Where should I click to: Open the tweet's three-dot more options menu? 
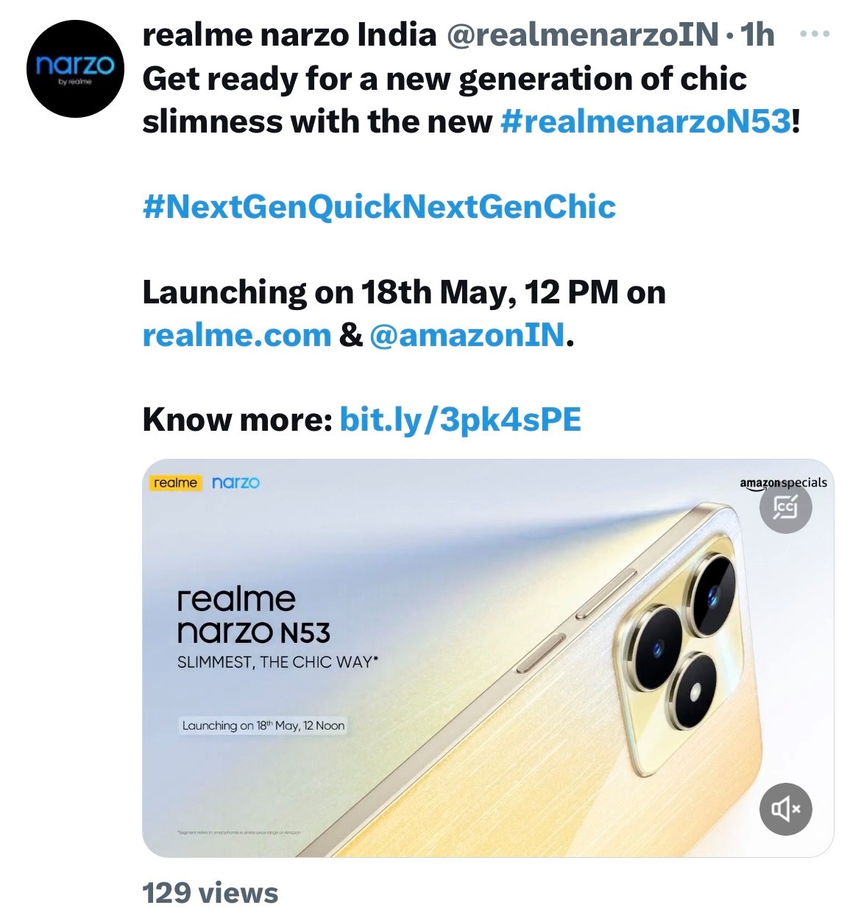pos(814,34)
